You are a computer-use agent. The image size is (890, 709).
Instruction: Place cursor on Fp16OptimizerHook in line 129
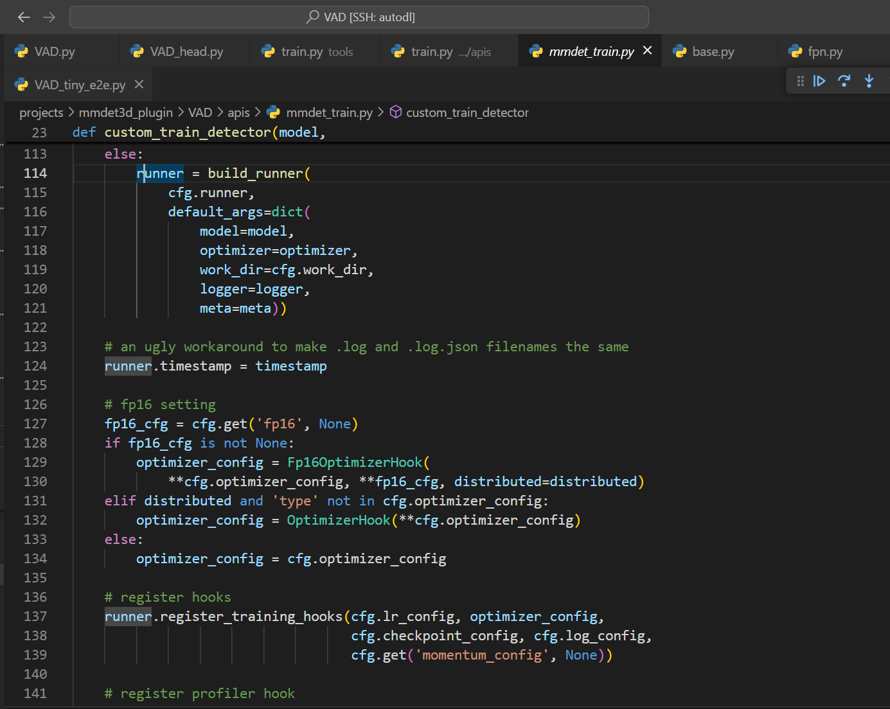coord(354,462)
